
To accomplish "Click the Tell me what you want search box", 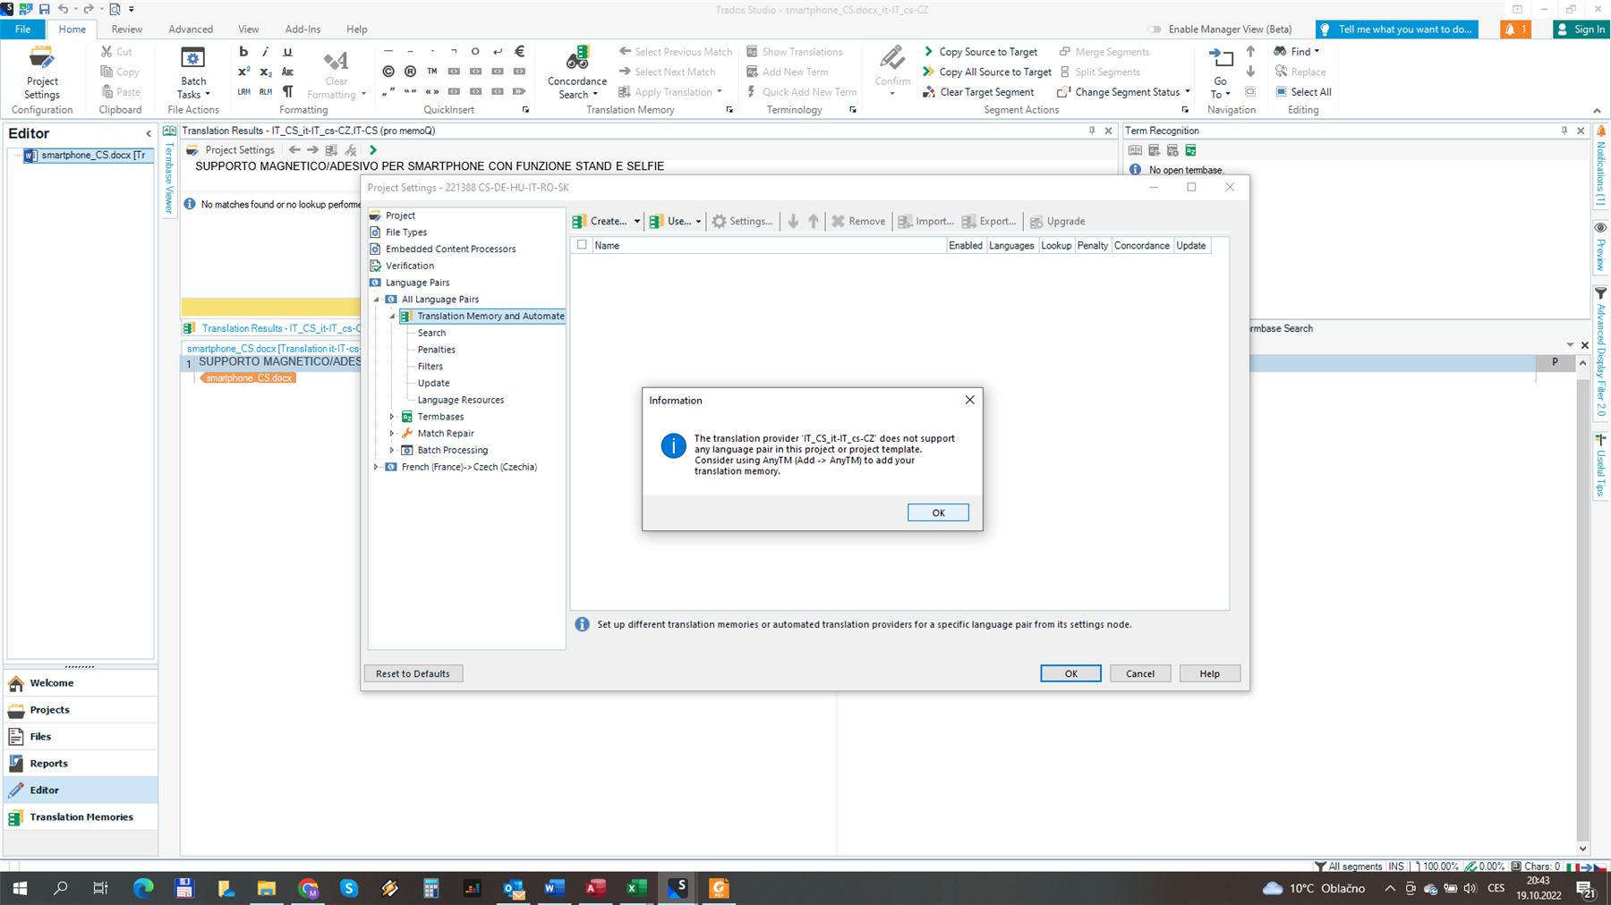I will (x=1397, y=30).
